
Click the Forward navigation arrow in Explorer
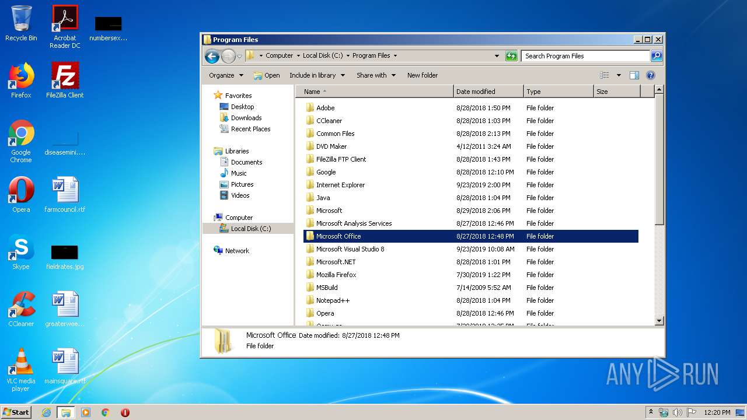tap(228, 56)
